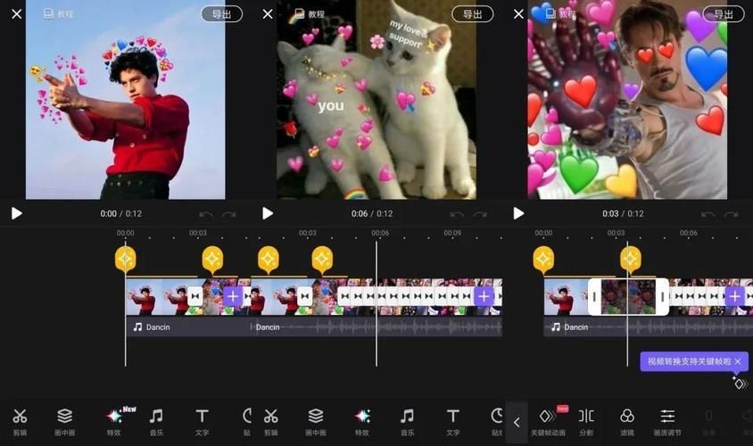Screen dimensions: 753x446
Task: Open 教程 tutorial on the 0:06 screen
Action: coord(310,14)
